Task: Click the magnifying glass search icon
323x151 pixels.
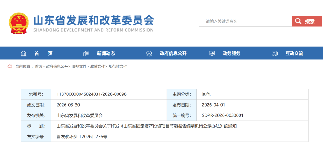Action: pyautogui.click(x=298, y=21)
